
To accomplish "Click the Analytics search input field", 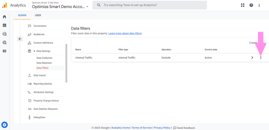I will 151,5.
